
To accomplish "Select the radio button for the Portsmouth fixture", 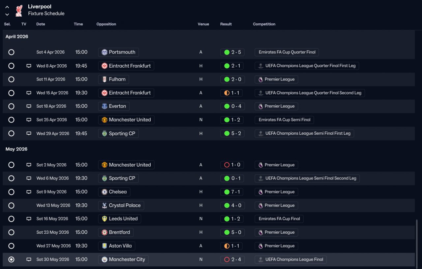I will (x=11, y=52).
